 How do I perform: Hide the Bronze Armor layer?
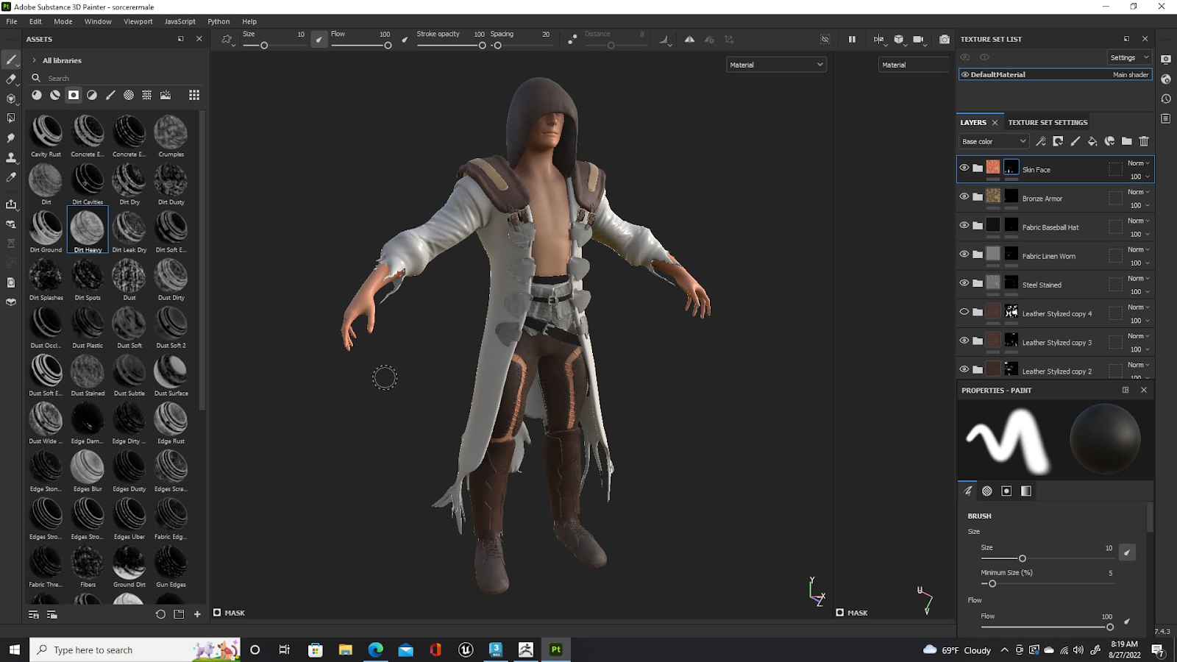[964, 196]
